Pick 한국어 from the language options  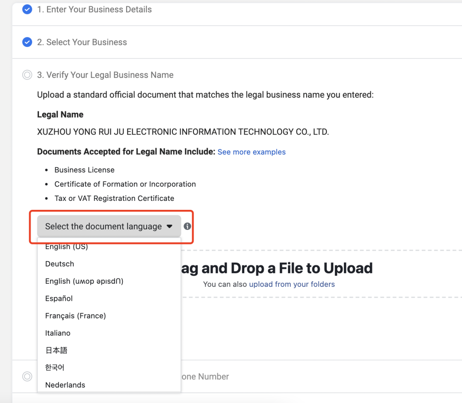pos(55,368)
